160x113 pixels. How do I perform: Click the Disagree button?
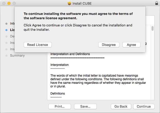click(109, 45)
